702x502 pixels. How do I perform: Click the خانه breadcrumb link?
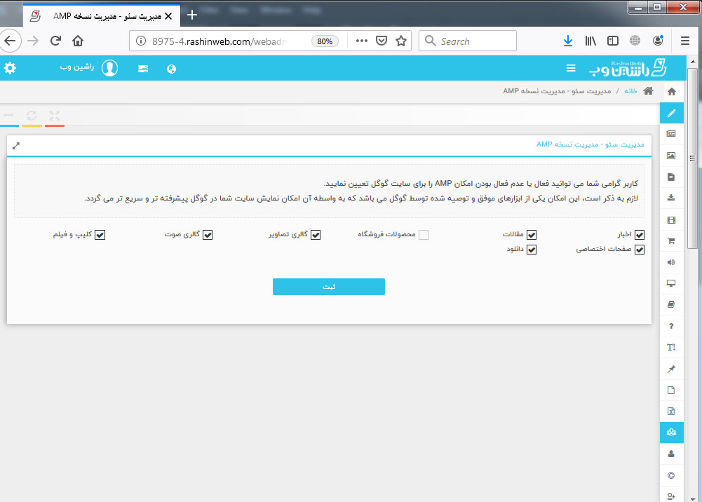pyautogui.click(x=630, y=91)
